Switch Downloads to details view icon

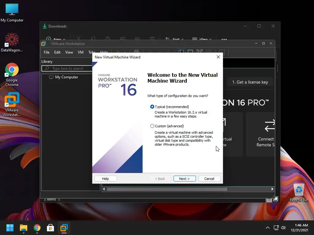(x=269, y=200)
